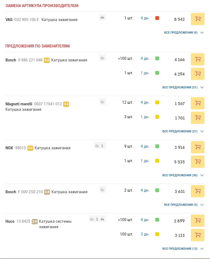The width and height of the screenshot is (210, 259).
Task: Show all 30 offers for NGK
Action: click(x=183, y=175)
